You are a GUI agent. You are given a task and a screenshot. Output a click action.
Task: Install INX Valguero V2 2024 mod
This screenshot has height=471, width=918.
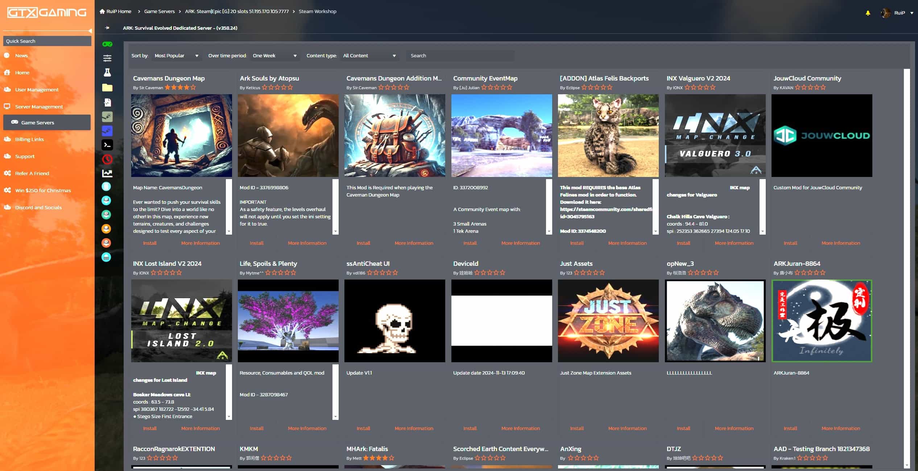click(x=683, y=243)
